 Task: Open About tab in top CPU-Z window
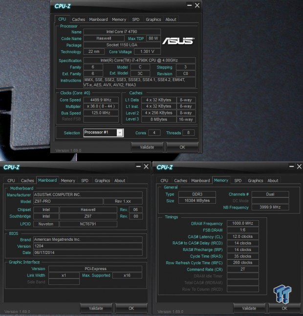[x=171, y=20]
